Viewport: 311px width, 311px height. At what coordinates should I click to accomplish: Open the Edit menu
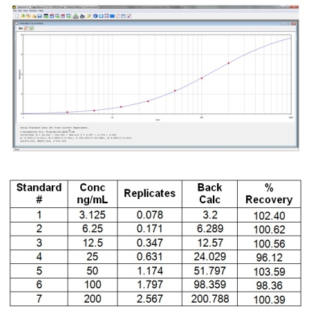[x=20, y=10]
